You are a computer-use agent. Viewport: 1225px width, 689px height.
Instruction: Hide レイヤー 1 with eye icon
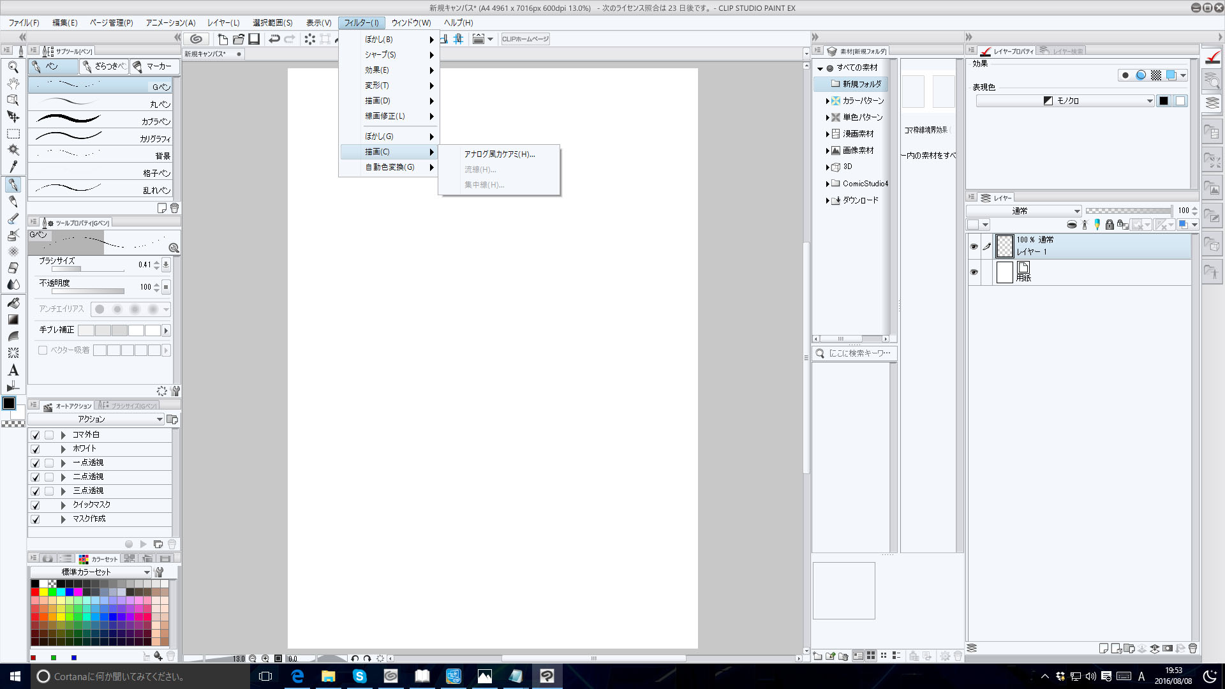pyautogui.click(x=974, y=246)
